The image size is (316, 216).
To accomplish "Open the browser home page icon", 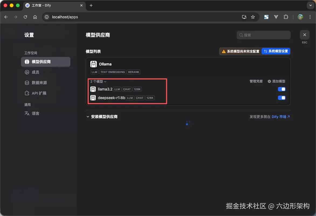I will point(35,17).
